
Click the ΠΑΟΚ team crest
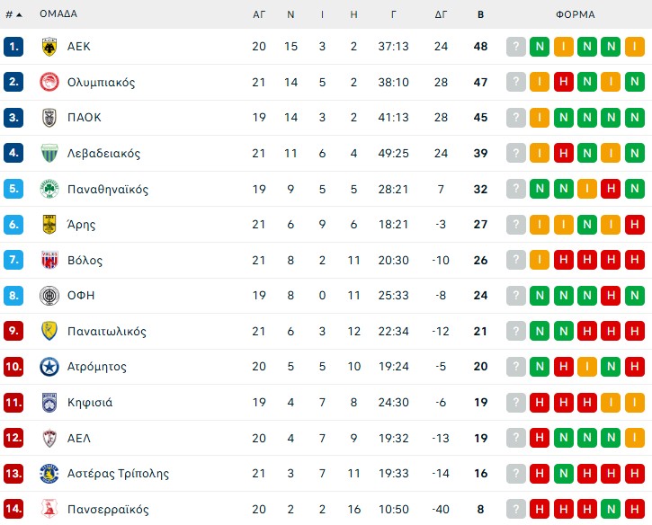point(49,118)
